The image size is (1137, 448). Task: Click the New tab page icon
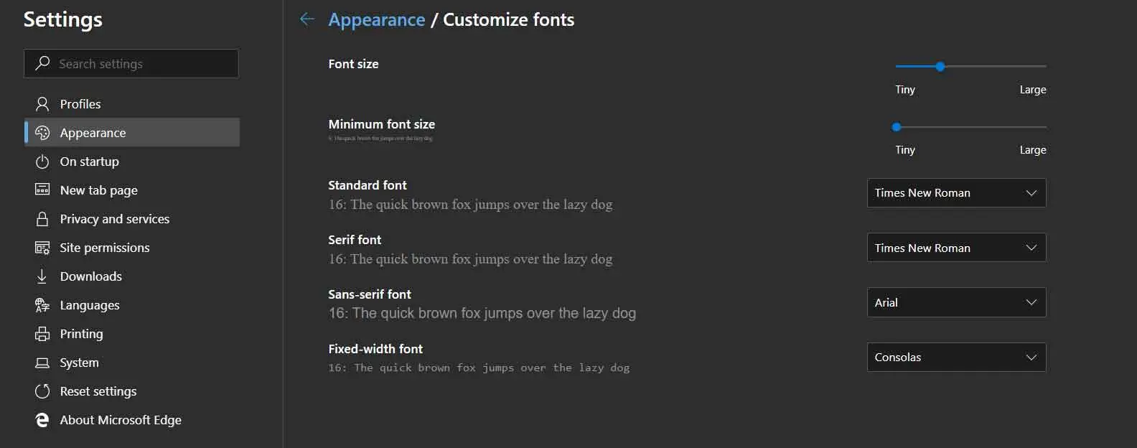pyautogui.click(x=42, y=190)
